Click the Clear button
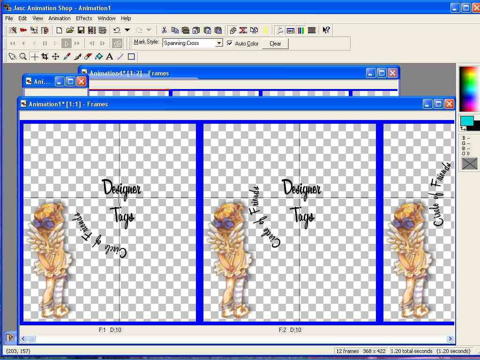Image resolution: width=480 pixels, height=360 pixels. pyautogui.click(x=275, y=44)
